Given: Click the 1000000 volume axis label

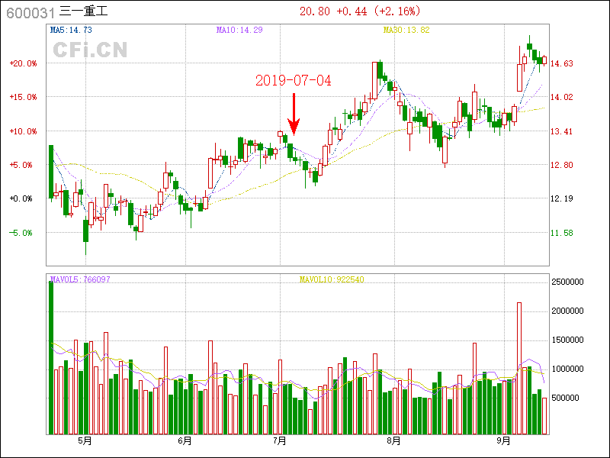Looking at the screenshot, I should click(567, 369).
